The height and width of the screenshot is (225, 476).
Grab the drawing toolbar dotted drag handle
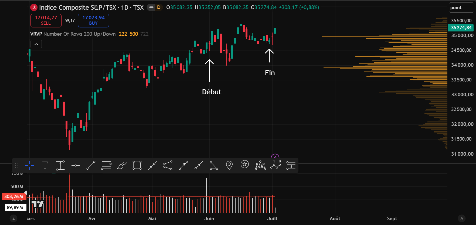tap(17, 165)
